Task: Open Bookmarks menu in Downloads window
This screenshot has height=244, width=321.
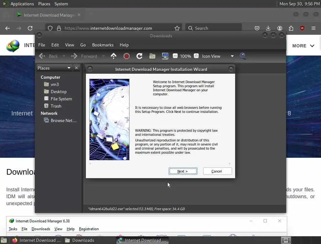Action: (x=103, y=45)
